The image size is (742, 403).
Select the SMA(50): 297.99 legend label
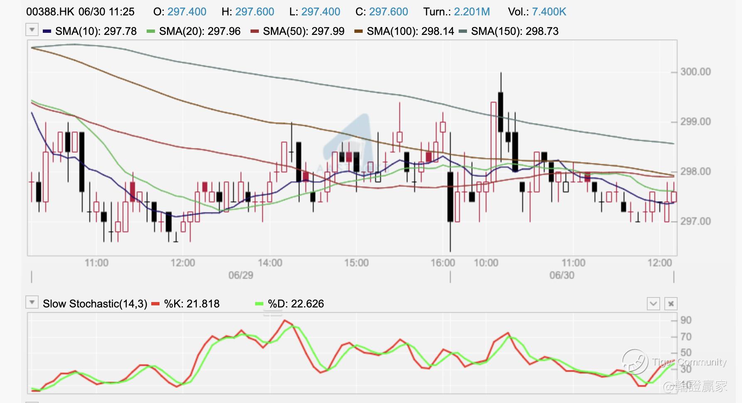304,31
